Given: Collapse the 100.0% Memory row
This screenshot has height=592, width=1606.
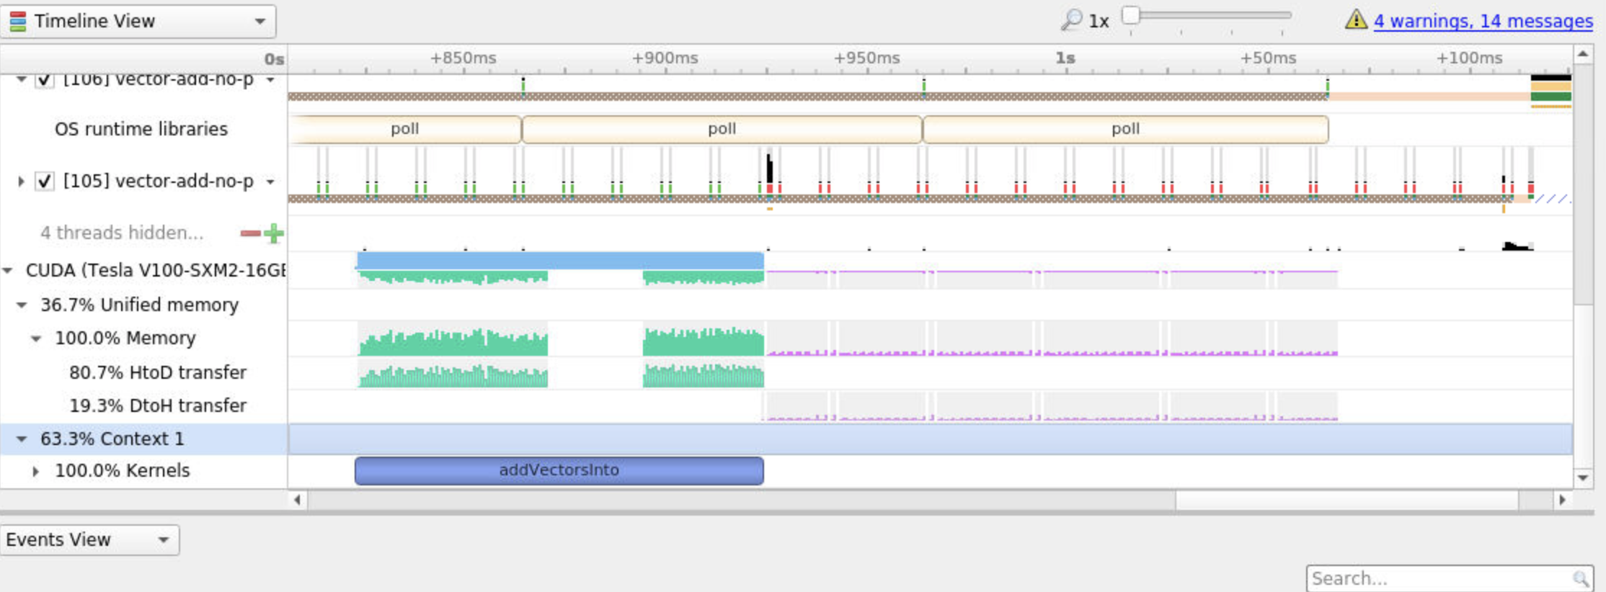Looking at the screenshot, I should coord(36,338).
